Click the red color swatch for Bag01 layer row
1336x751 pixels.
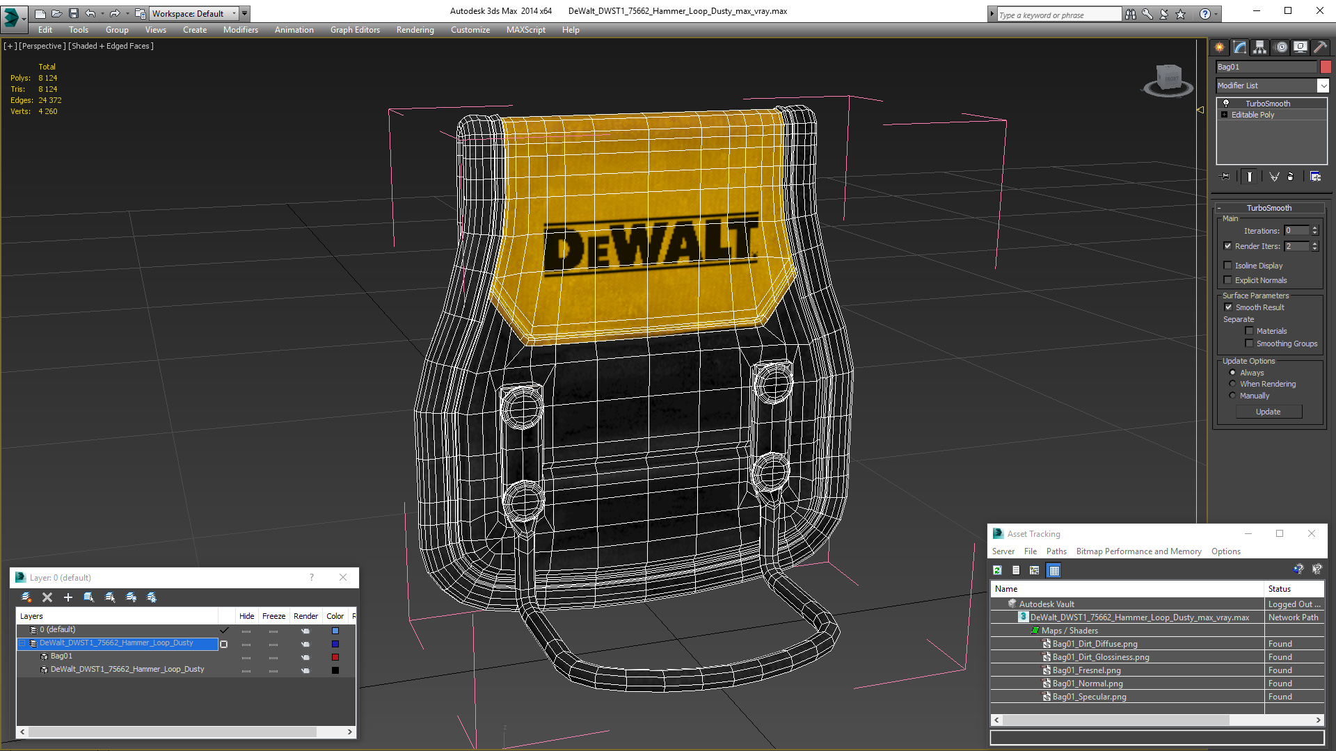point(335,657)
